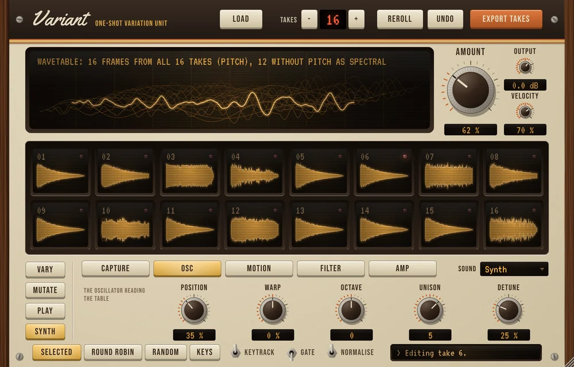
Task: Click the AMOUNT value field 62 %
Action: click(x=471, y=130)
